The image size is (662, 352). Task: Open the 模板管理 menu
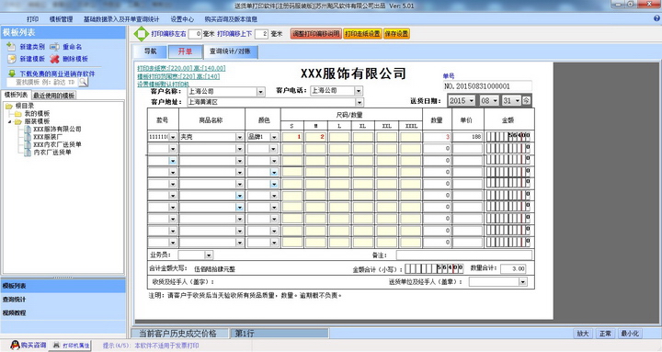coord(62,19)
